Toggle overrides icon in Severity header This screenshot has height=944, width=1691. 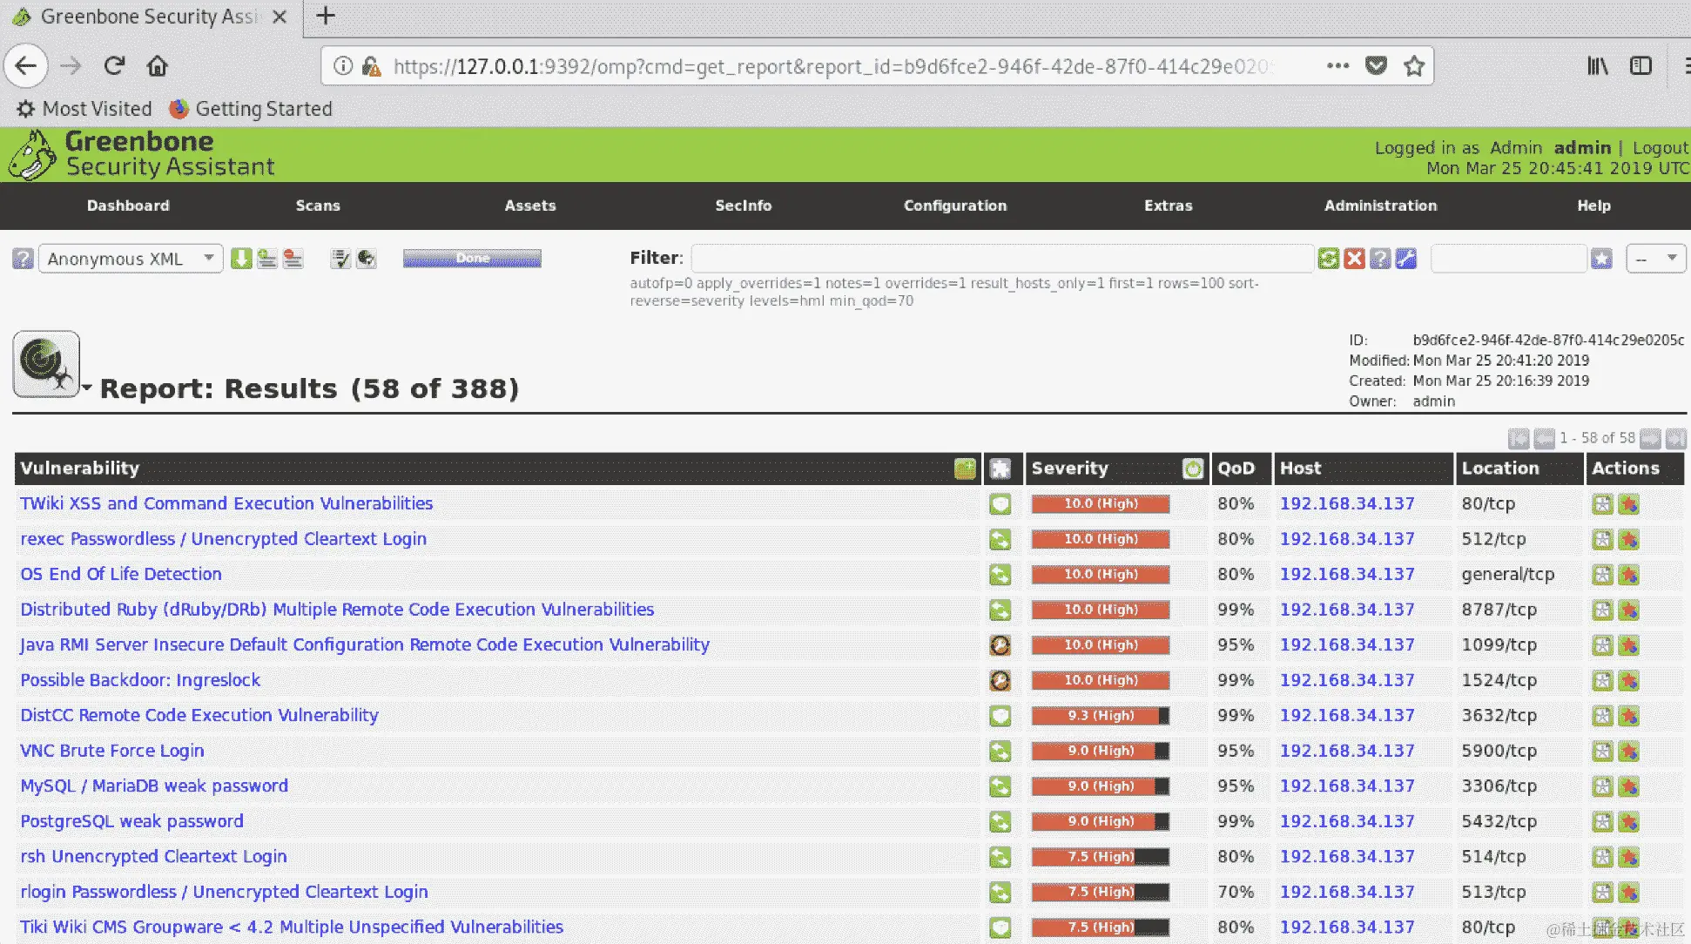(x=1193, y=469)
